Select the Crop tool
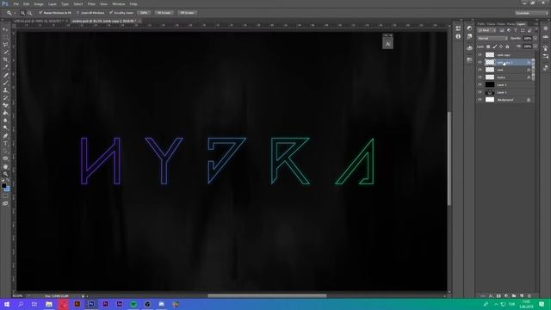551x310 pixels. pos(5,59)
